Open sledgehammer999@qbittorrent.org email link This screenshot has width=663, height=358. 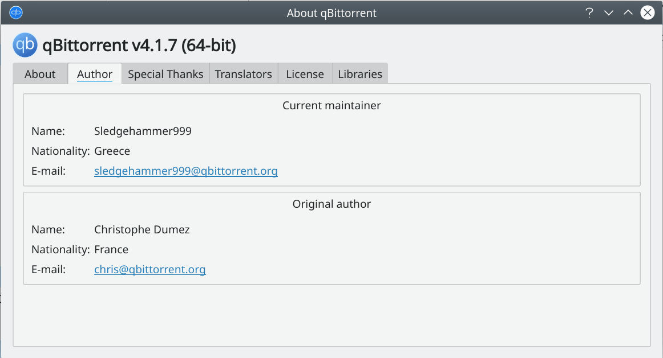(x=186, y=171)
